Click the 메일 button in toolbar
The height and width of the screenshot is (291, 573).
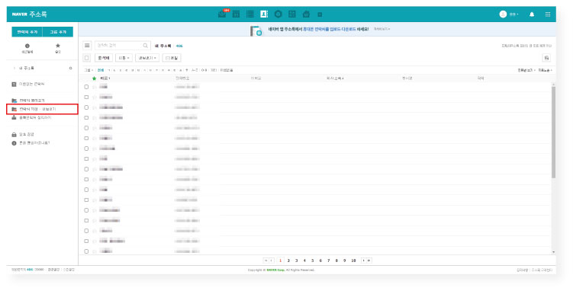(172, 58)
